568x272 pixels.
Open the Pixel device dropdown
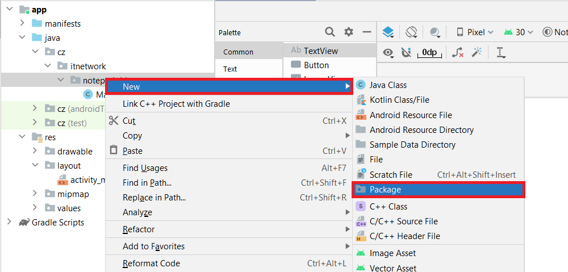coord(475,32)
